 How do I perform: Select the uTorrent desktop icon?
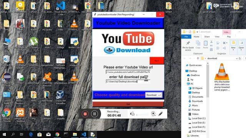33,43
